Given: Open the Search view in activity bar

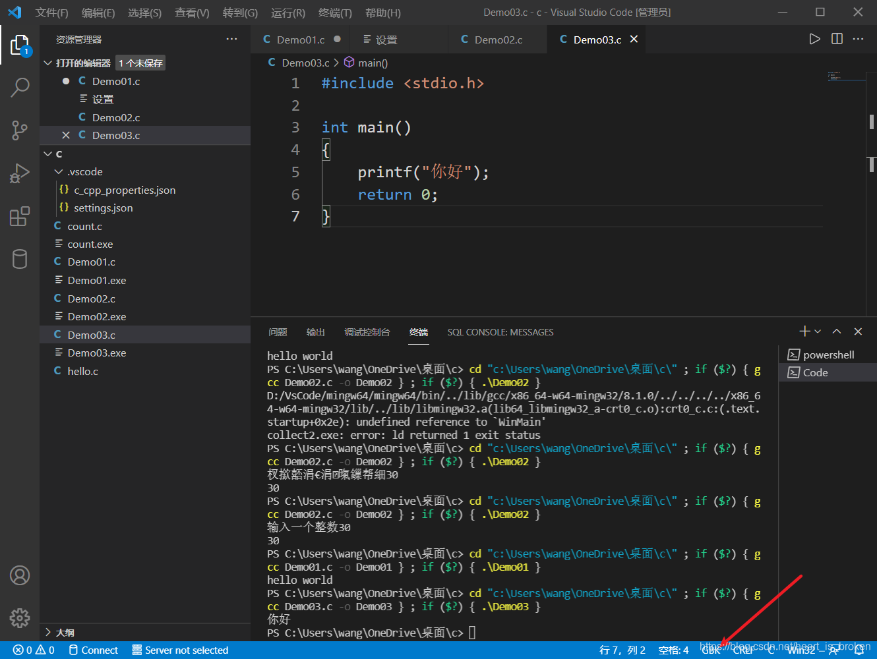Looking at the screenshot, I should 20,87.
